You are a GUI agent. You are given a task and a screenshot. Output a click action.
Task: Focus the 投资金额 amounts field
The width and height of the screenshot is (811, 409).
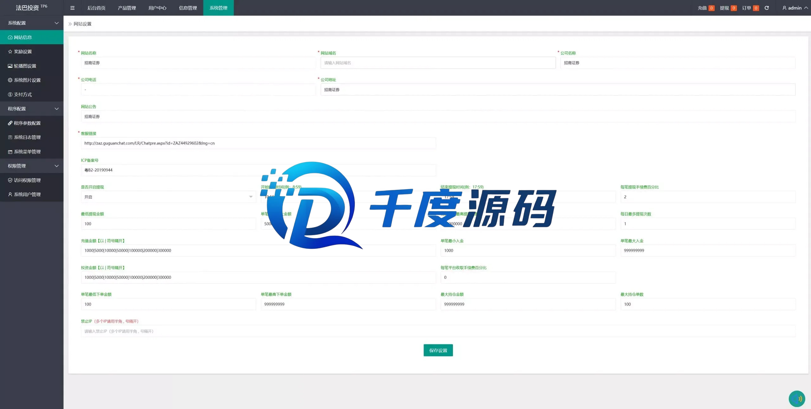click(x=259, y=277)
